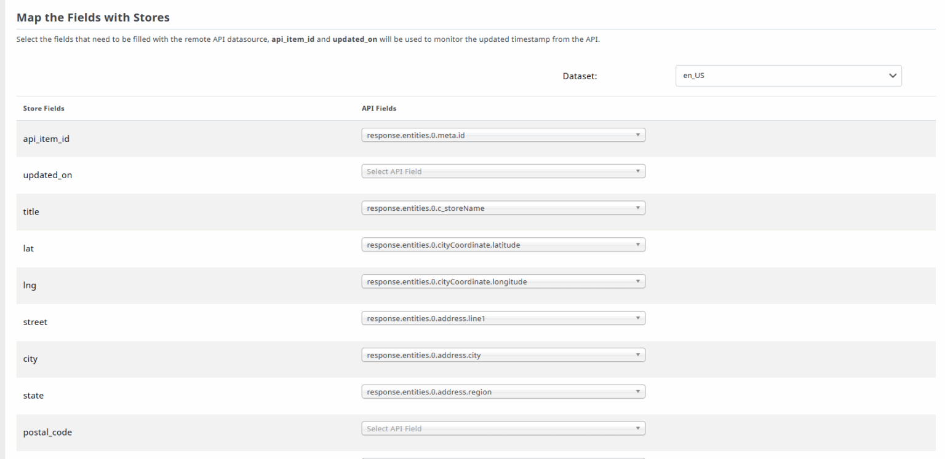Image resolution: width=945 pixels, height=459 pixels.
Task: Click the Dataset: label
Action: [580, 76]
